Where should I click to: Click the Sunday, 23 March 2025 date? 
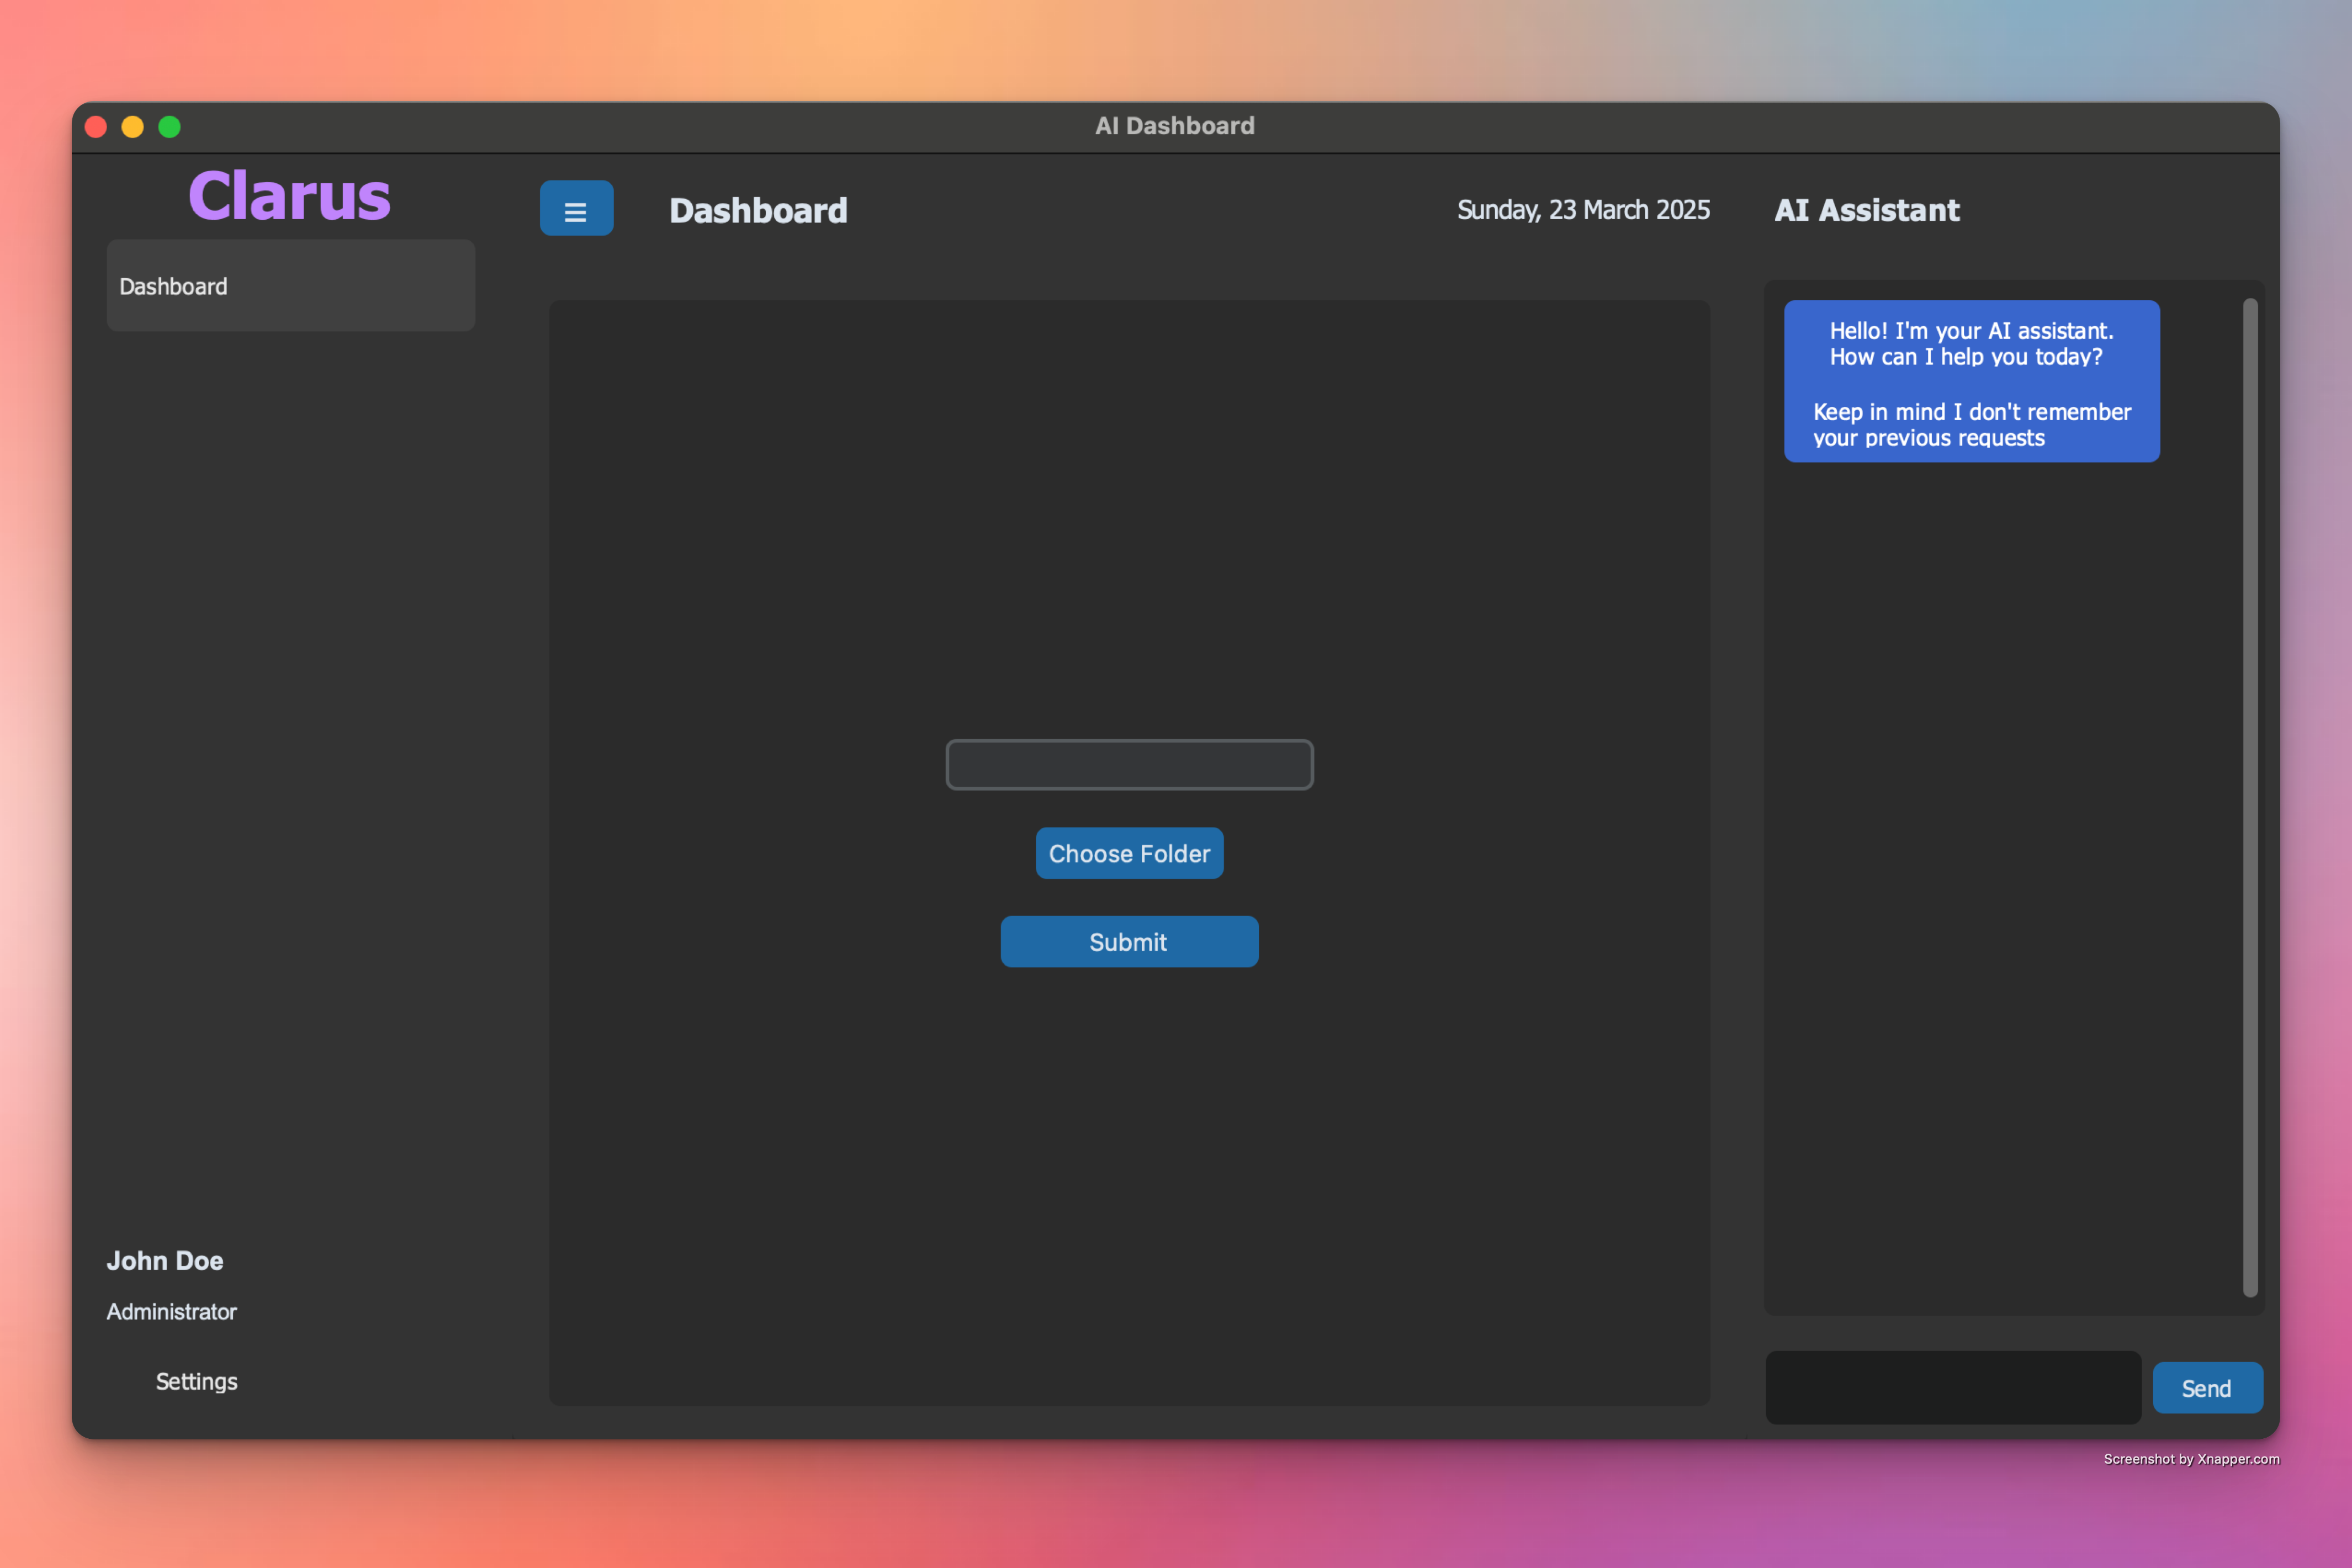(1583, 210)
